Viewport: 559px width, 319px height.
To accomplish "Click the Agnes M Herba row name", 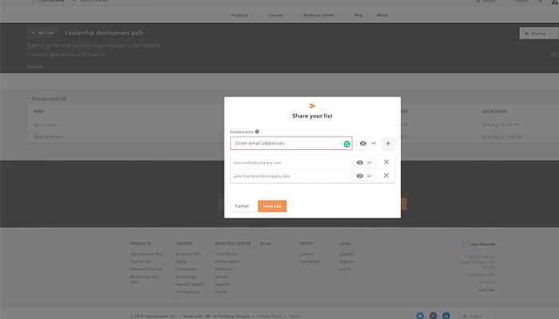I will [47, 137].
